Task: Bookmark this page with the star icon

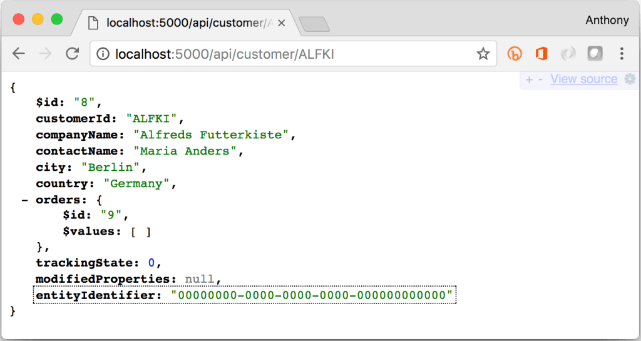Action: (483, 54)
